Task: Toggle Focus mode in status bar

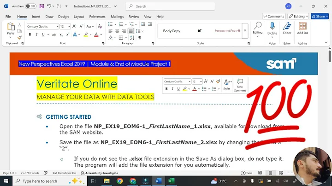Action: pyautogui.click(x=246, y=173)
